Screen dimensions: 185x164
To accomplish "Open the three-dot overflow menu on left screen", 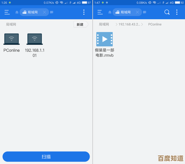I will (84, 12).
